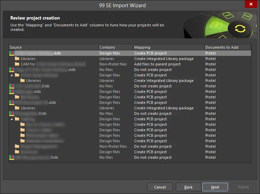Open the first row's Create PCB project mapping
This screenshot has height=194, width=260.
point(150,53)
